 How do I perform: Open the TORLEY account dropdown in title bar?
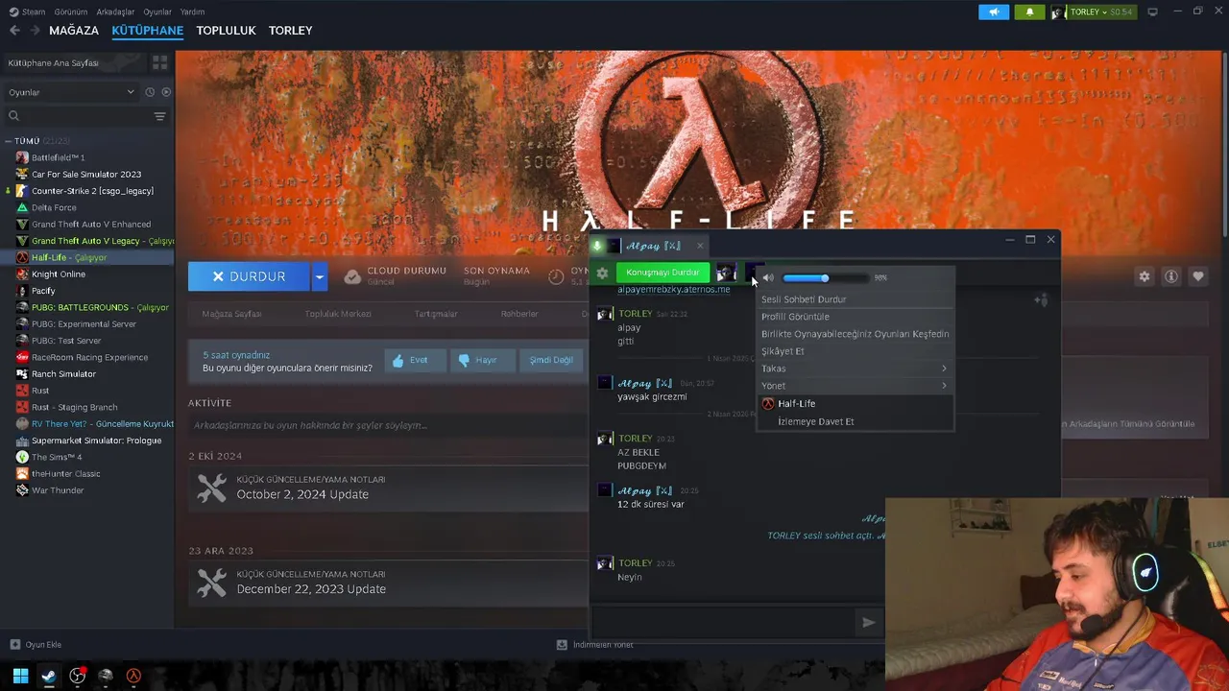(x=1093, y=12)
